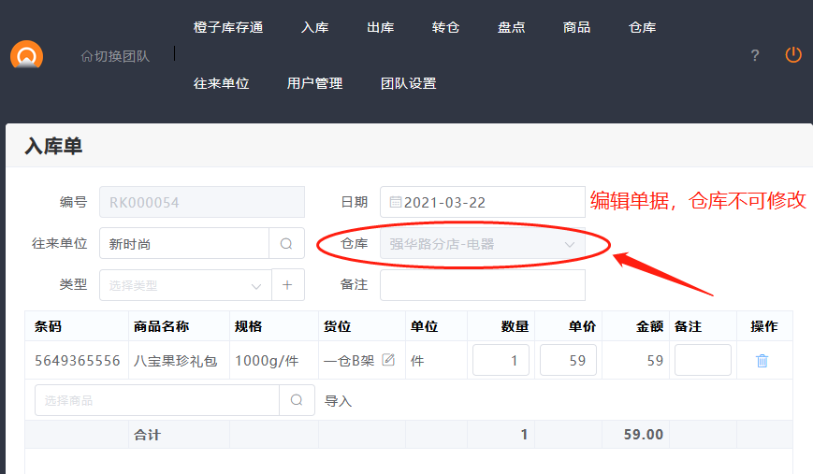Expand the 选择类型 dropdown
The width and height of the screenshot is (813, 474).
tap(184, 285)
